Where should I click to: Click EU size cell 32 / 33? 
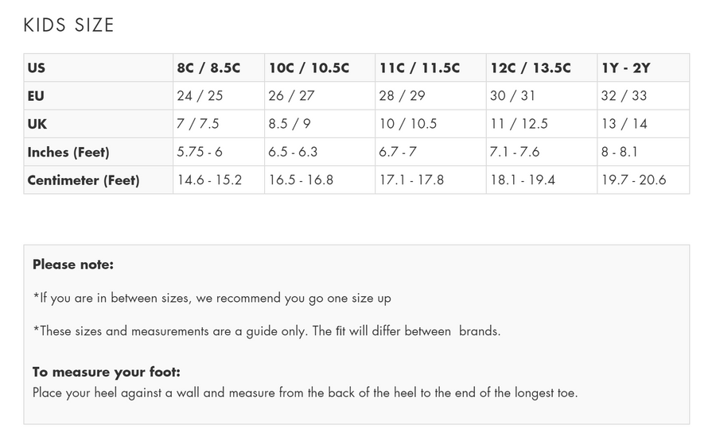tap(625, 96)
